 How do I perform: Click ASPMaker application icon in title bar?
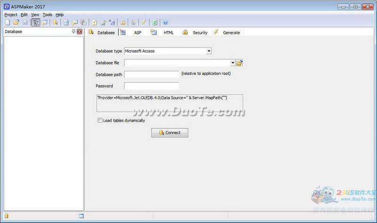7,7
